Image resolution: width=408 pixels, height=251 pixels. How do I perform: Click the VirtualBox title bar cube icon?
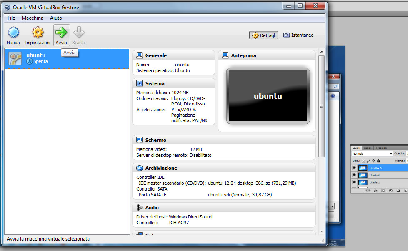(x=7, y=7)
